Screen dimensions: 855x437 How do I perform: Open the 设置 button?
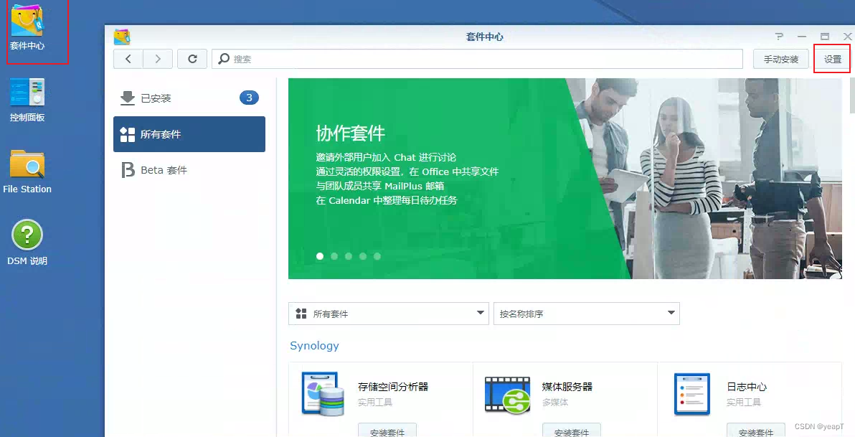pyautogui.click(x=832, y=59)
